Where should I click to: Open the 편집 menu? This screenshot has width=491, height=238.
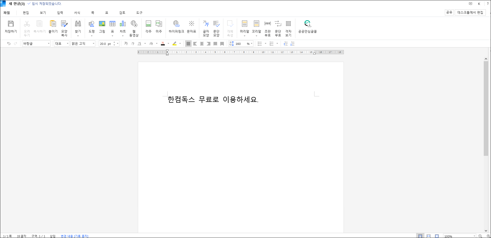tap(26, 13)
